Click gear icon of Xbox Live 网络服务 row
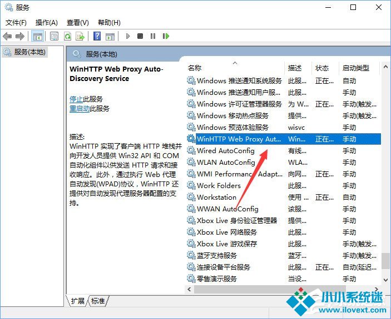Viewport: 391px width, 319px height. [191, 232]
